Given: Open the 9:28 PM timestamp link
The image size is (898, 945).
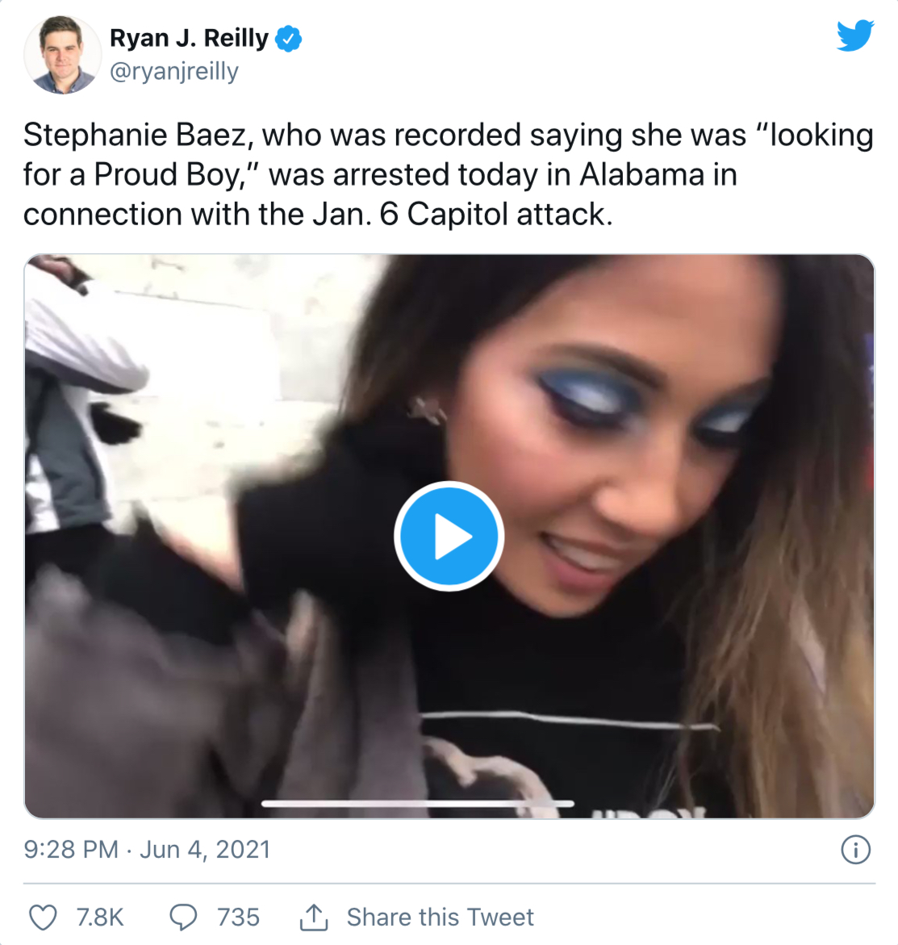Looking at the screenshot, I should 71,850.
